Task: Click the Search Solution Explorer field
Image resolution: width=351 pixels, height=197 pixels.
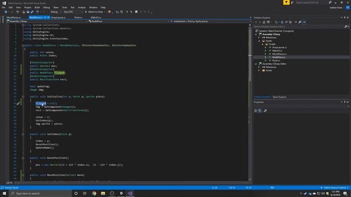Action: point(299,27)
